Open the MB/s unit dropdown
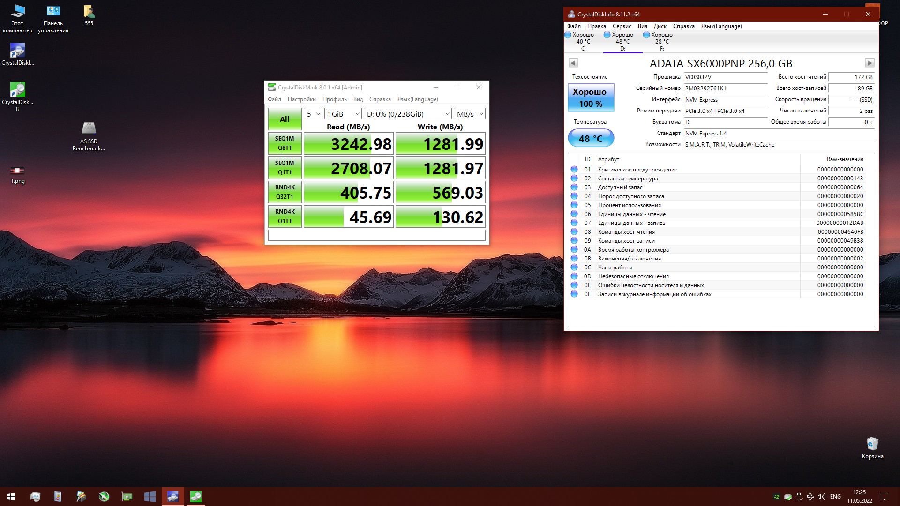The width and height of the screenshot is (900, 506). (x=469, y=114)
